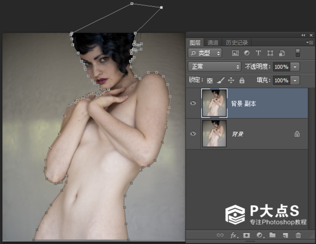Switch to the 通道 tab
The height and width of the screenshot is (244, 316).
[x=213, y=42]
